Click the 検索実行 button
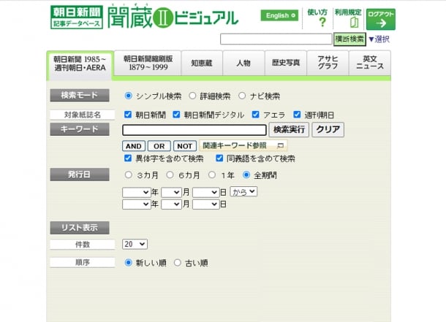The height and width of the screenshot is (322, 446). tap(289, 130)
